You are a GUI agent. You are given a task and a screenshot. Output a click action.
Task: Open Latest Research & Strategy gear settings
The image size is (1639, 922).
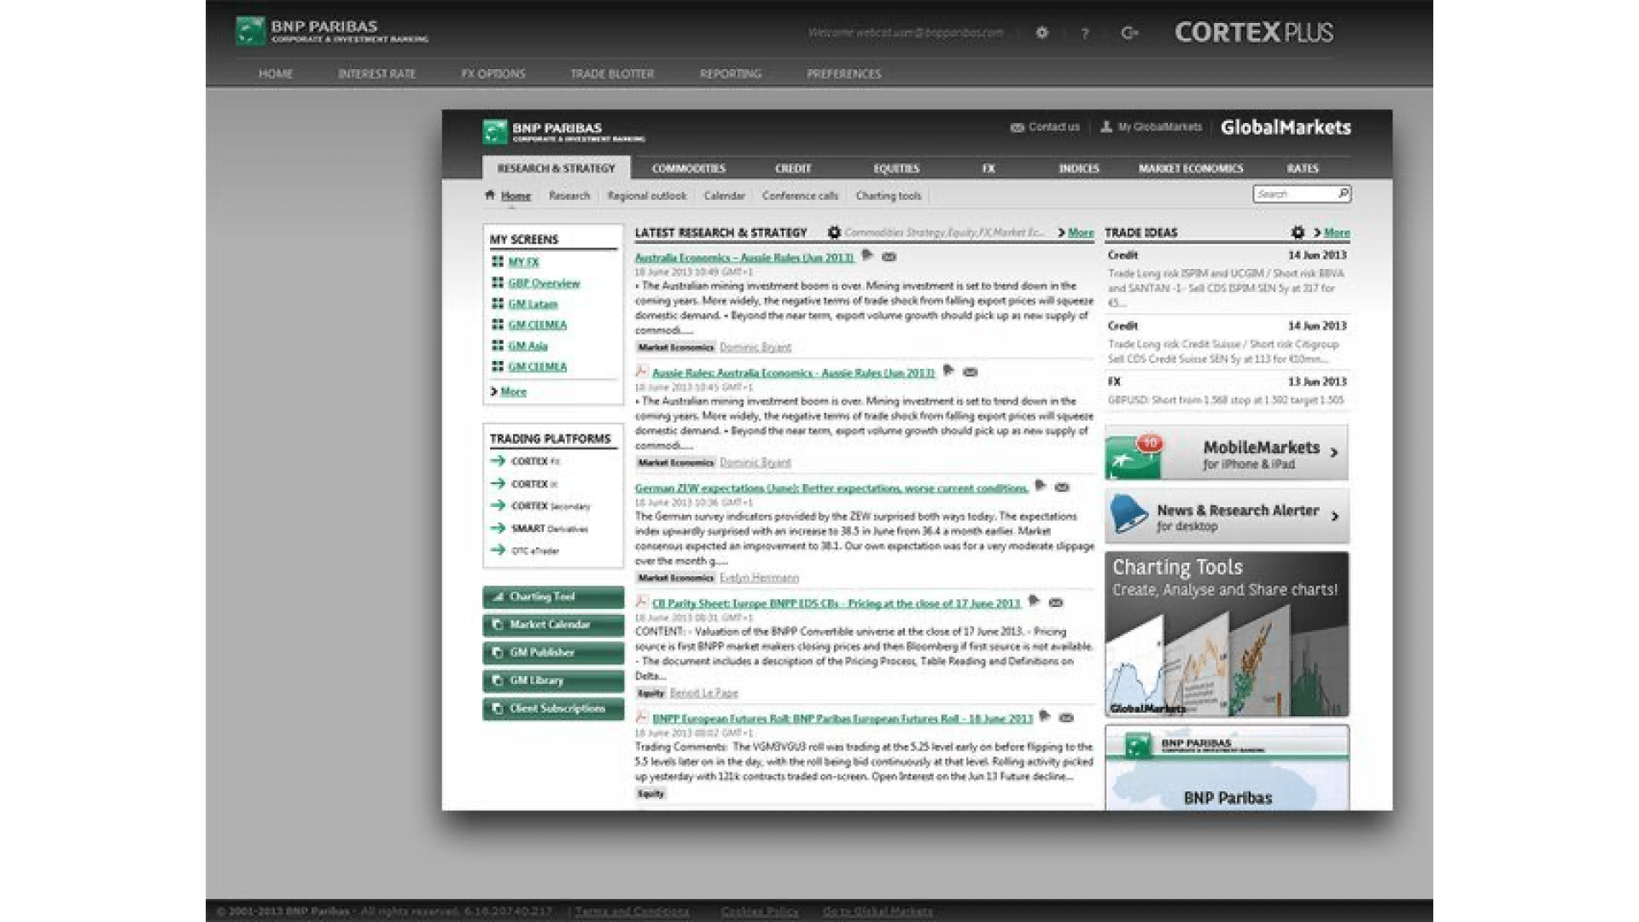[834, 232]
